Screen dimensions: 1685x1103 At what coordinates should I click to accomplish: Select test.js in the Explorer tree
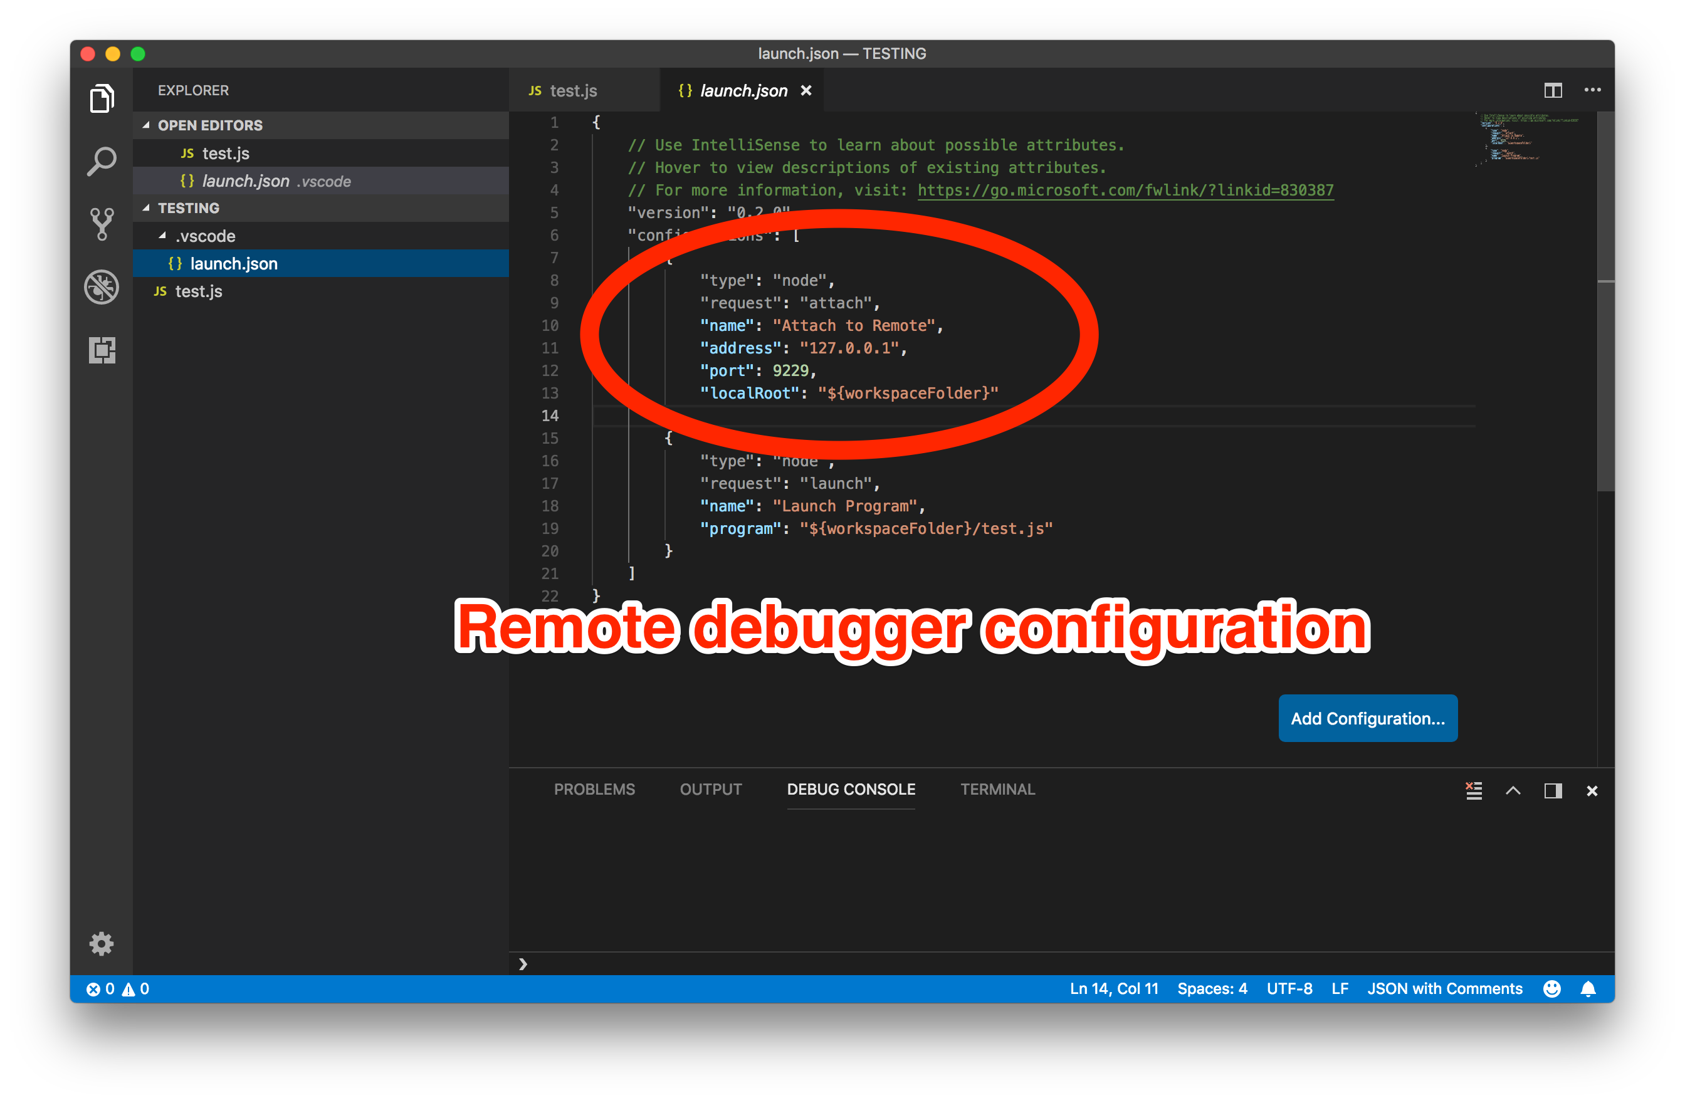tap(198, 291)
